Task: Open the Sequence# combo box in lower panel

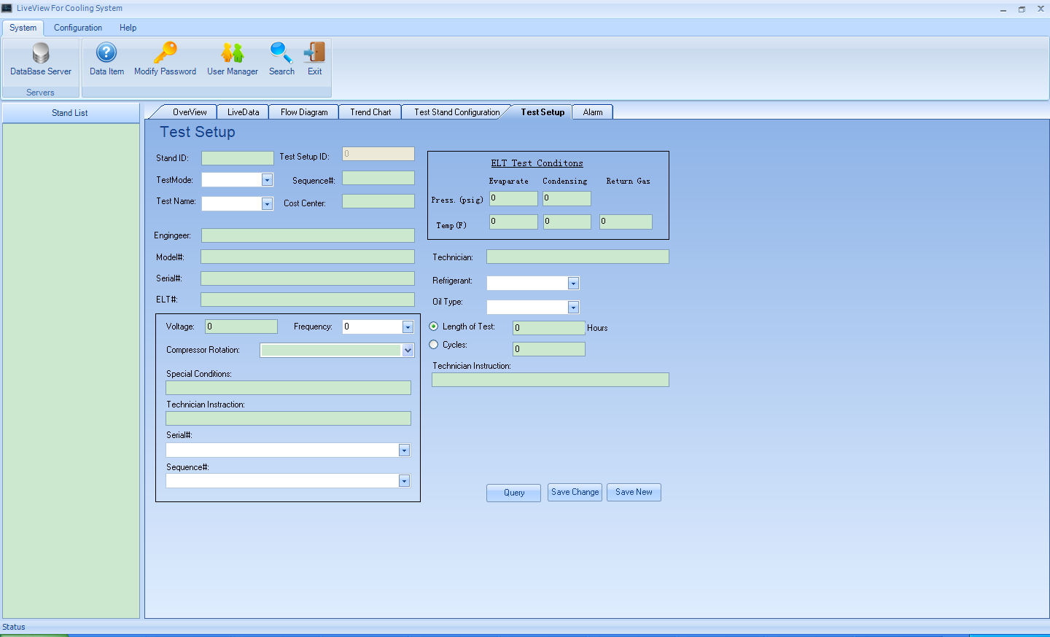Action: pos(404,481)
